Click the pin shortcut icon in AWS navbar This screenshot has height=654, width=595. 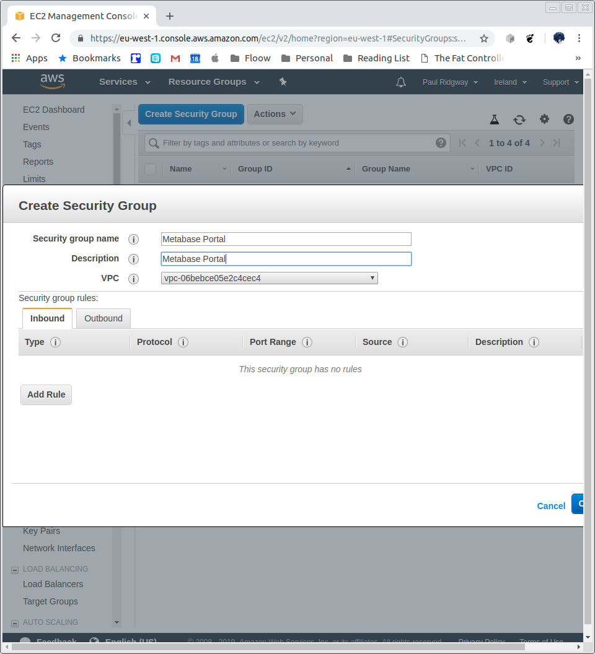283,82
